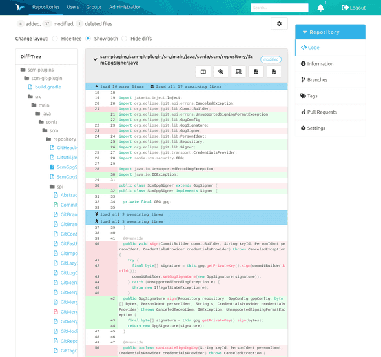
Task: Open the GitTagC file in the tree
Action: (65, 351)
